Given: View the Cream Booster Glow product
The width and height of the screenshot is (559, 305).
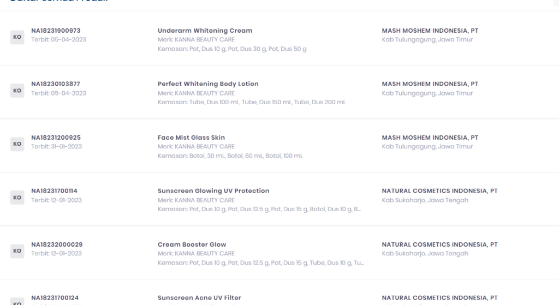Looking at the screenshot, I should (x=192, y=244).
